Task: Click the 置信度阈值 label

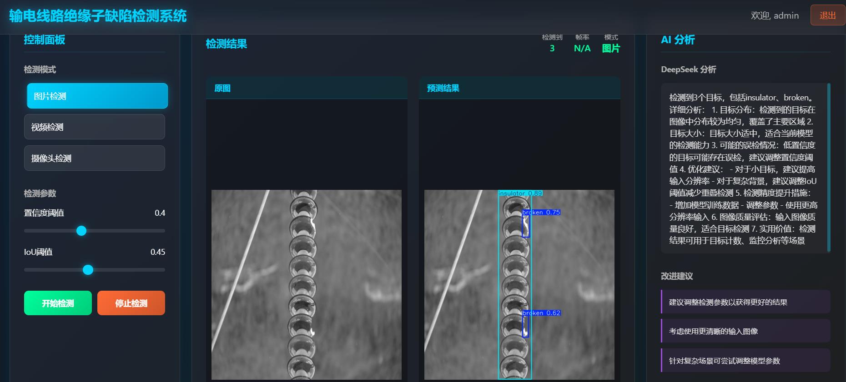Action: (44, 213)
